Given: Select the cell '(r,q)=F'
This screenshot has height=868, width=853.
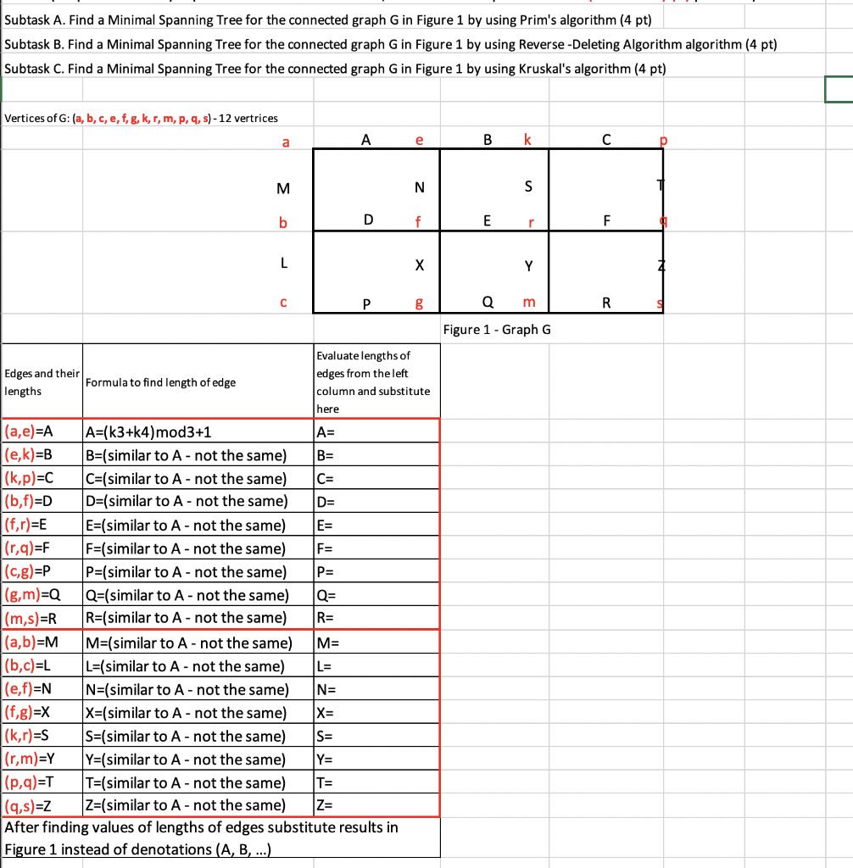Looking at the screenshot, I should tap(42, 548).
